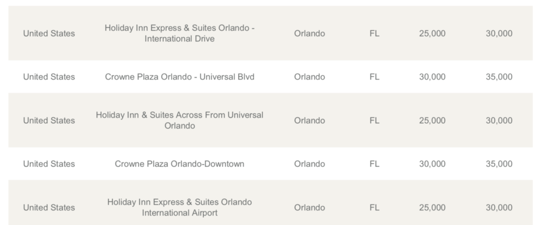Click FL state cell in the Universal Blvd row
Viewport: 535px width, 225px height.
pyautogui.click(x=374, y=77)
